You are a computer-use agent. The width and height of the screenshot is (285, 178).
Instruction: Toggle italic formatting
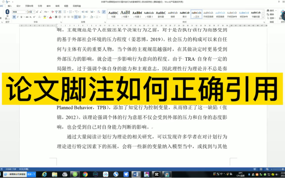pos(18,17)
